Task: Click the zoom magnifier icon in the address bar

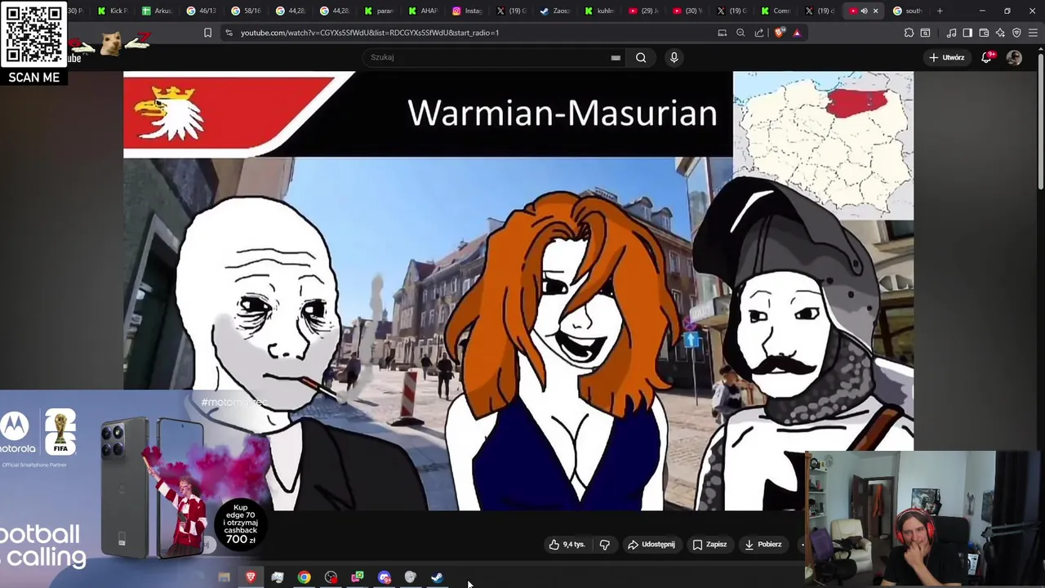Action: click(740, 33)
